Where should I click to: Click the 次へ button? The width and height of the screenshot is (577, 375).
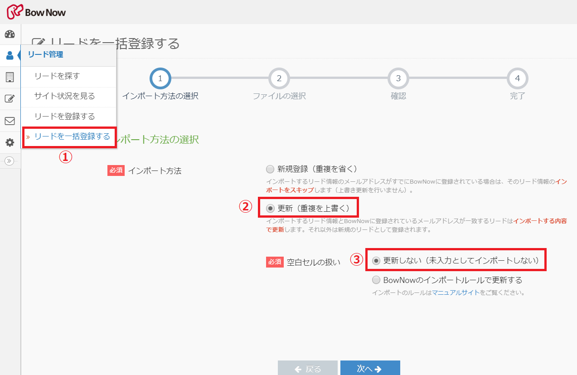(x=370, y=368)
